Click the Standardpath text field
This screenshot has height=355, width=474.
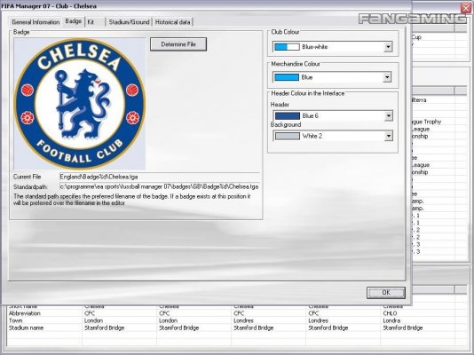pyautogui.click(x=160, y=186)
